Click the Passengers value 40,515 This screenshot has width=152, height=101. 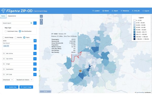[x=73, y=39]
